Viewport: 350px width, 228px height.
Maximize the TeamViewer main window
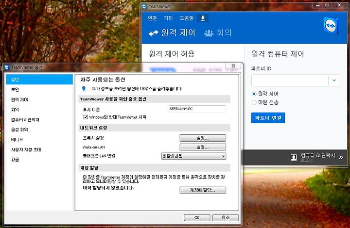click(x=327, y=5)
